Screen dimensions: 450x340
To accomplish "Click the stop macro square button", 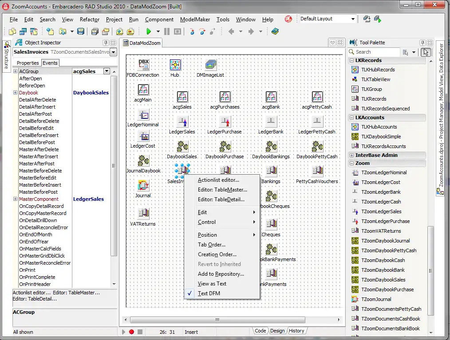I will (140, 332).
